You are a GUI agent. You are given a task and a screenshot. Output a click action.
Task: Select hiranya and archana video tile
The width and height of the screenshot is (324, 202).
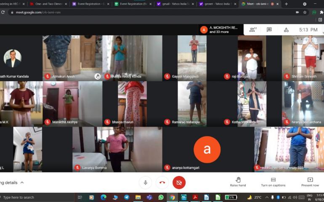(x=303, y=104)
